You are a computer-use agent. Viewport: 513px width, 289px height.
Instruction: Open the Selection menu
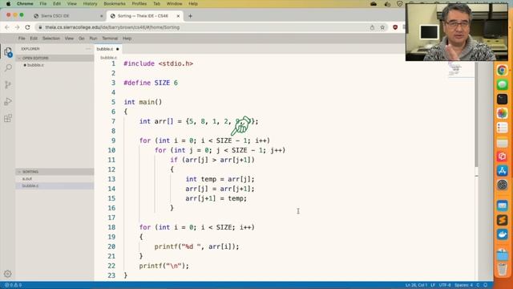pyautogui.click(x=51, y=39)
